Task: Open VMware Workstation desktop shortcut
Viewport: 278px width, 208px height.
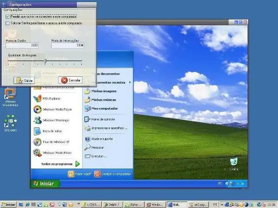Action: pos(10,97)
